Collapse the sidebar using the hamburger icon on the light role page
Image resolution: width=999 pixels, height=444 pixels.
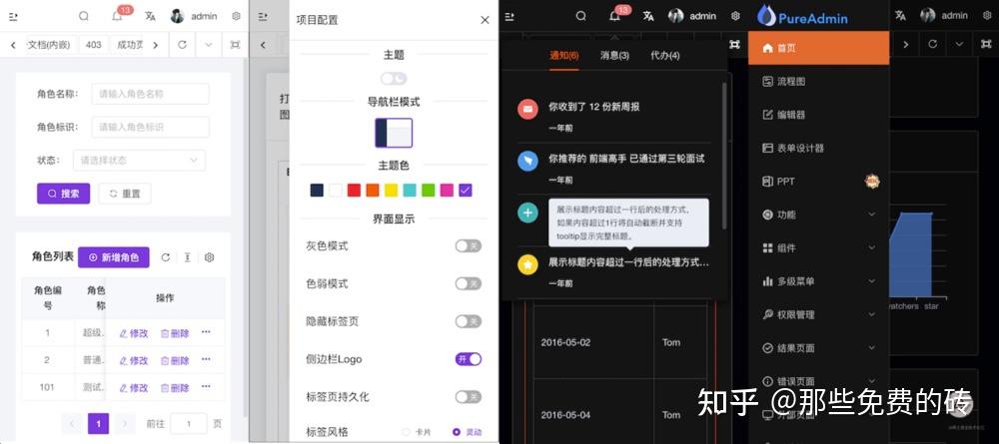pos(13,17)
